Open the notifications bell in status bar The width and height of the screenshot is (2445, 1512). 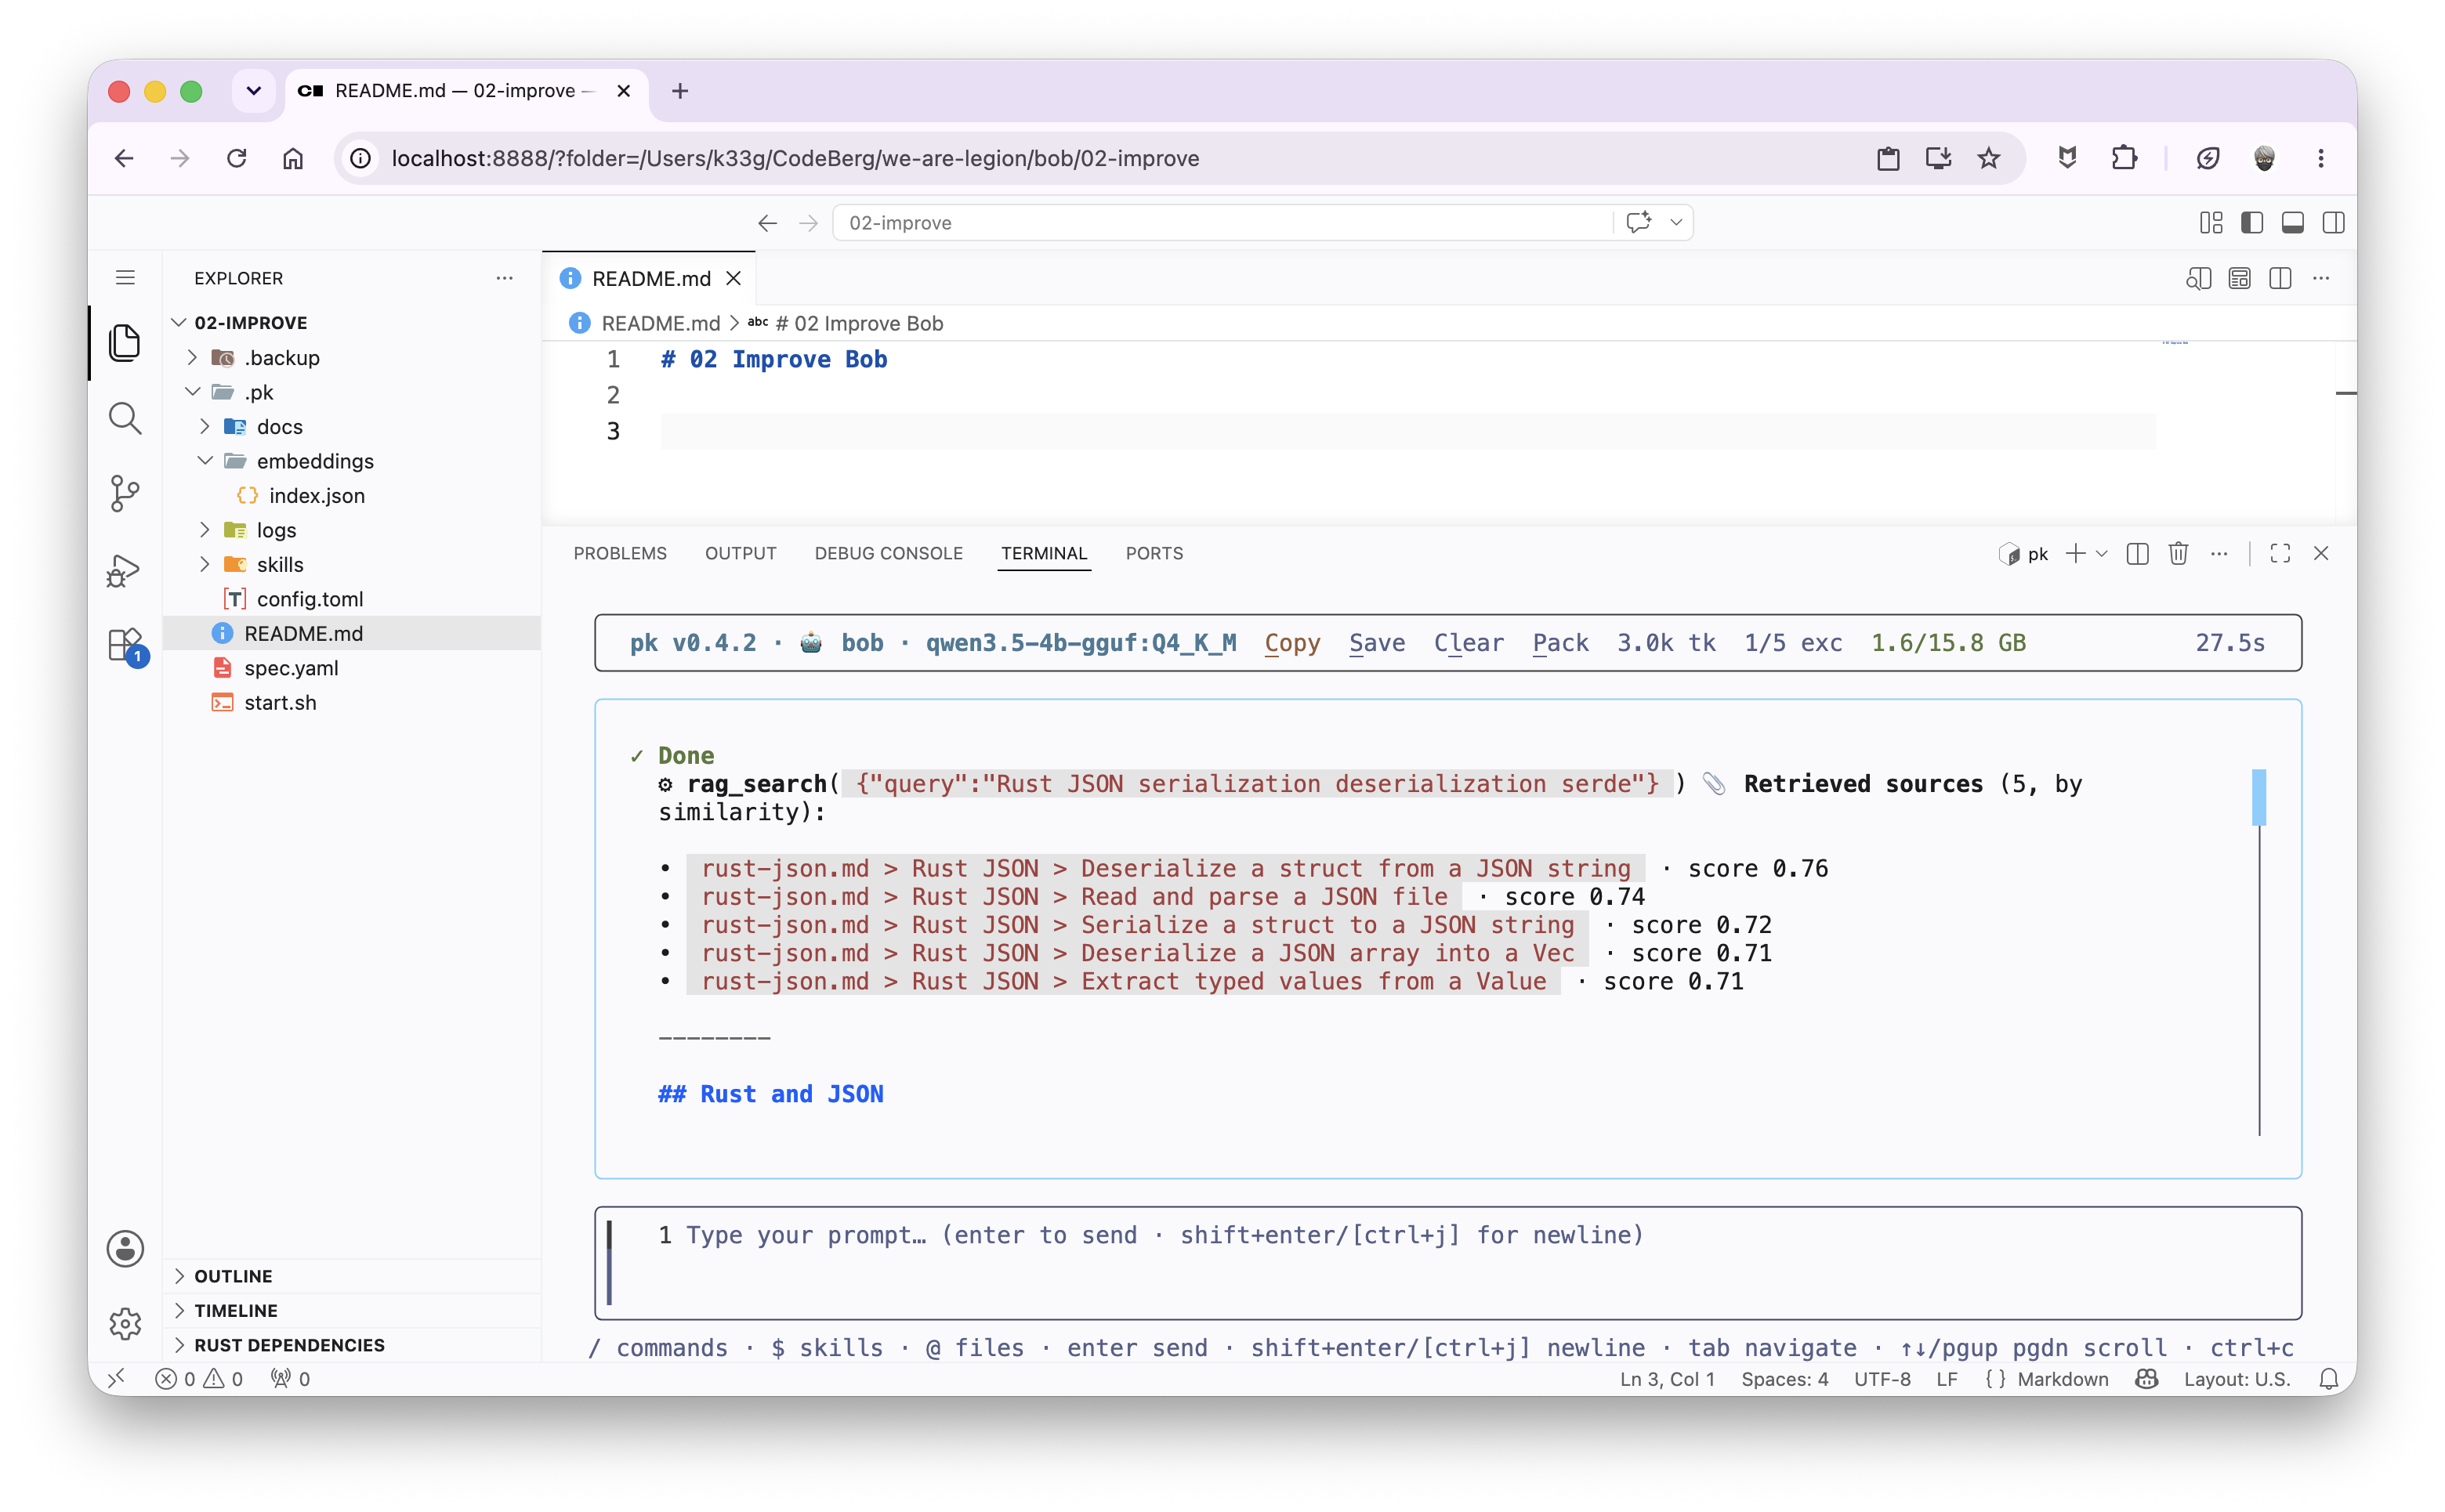click(2329, 1379)
